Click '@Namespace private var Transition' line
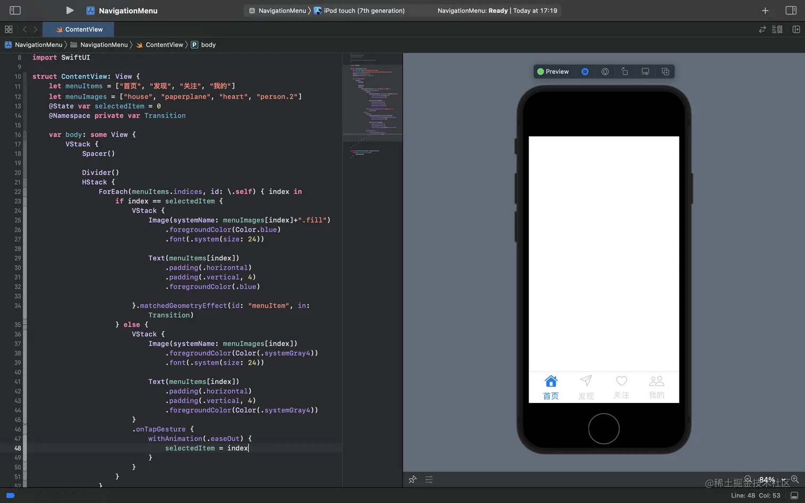Screen dimensions: 805x503 click(117, 116)
